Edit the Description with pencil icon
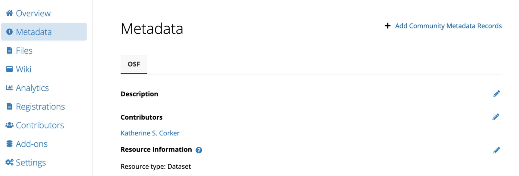This screenshot has height=176, width=519. 496,94
